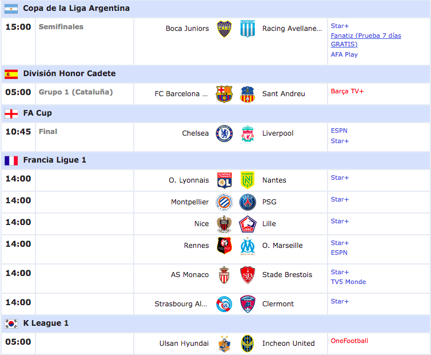Click the Argentina flag icon

[11, 9]
